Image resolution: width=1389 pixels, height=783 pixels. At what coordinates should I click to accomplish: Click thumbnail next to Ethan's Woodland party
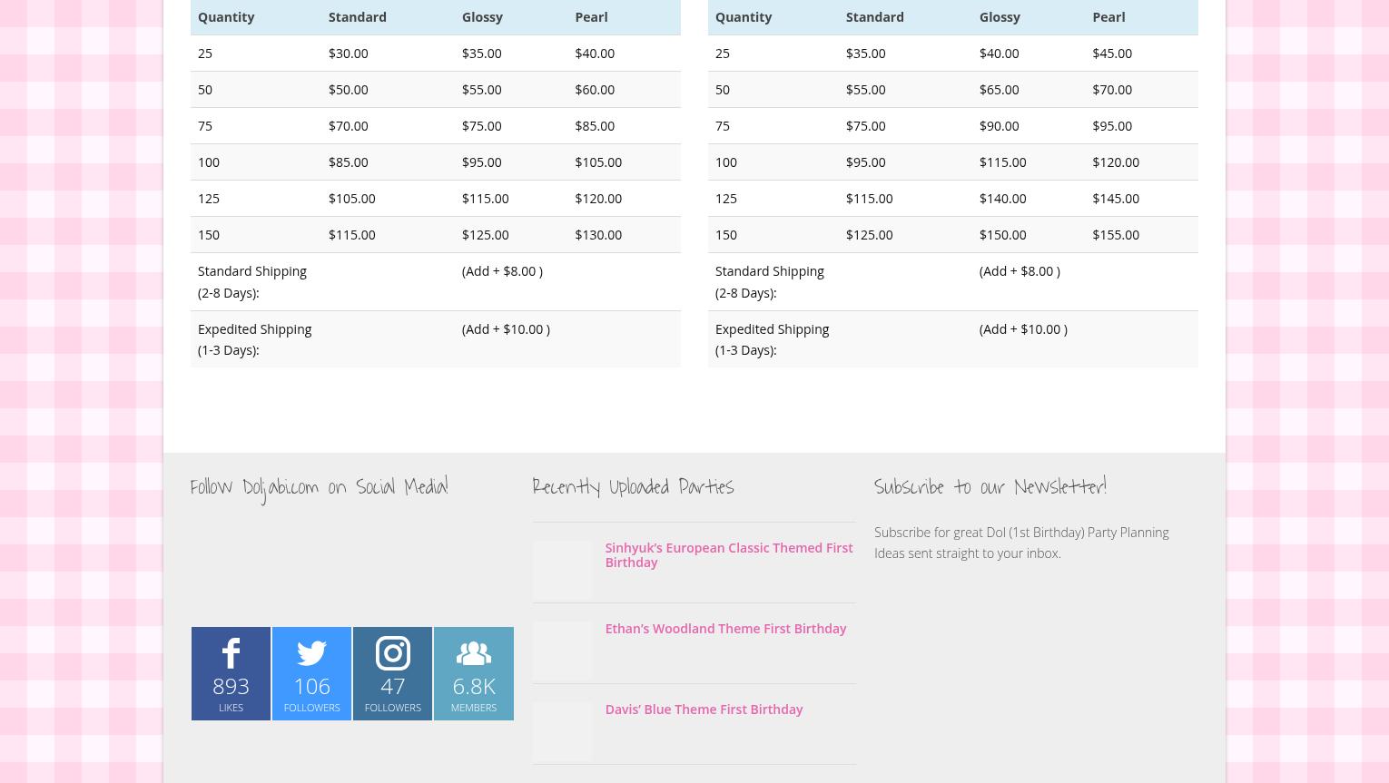[x=562, y=651]
